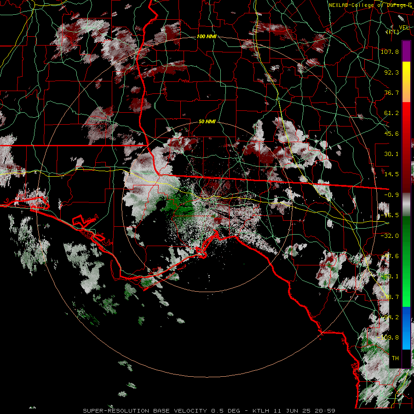Click the gray segment of the color bar

(x=406, y=205)
